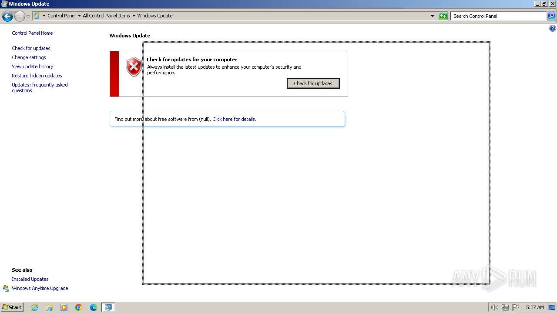This screenshot has width=557, height=313.
Task: Select All Control Panel Items breadcrumb
Action: pyautogui.click(x=106, y=16)
